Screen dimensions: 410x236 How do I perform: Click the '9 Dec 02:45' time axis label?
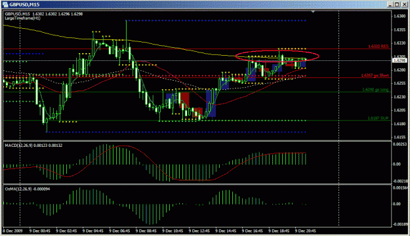pos(66,231)
